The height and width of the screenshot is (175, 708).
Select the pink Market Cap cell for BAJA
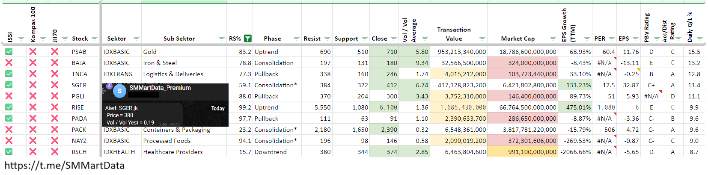pos(523,63)
